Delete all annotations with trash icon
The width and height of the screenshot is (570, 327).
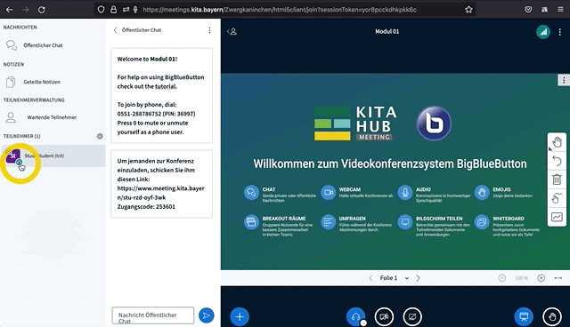click(557, 179)
